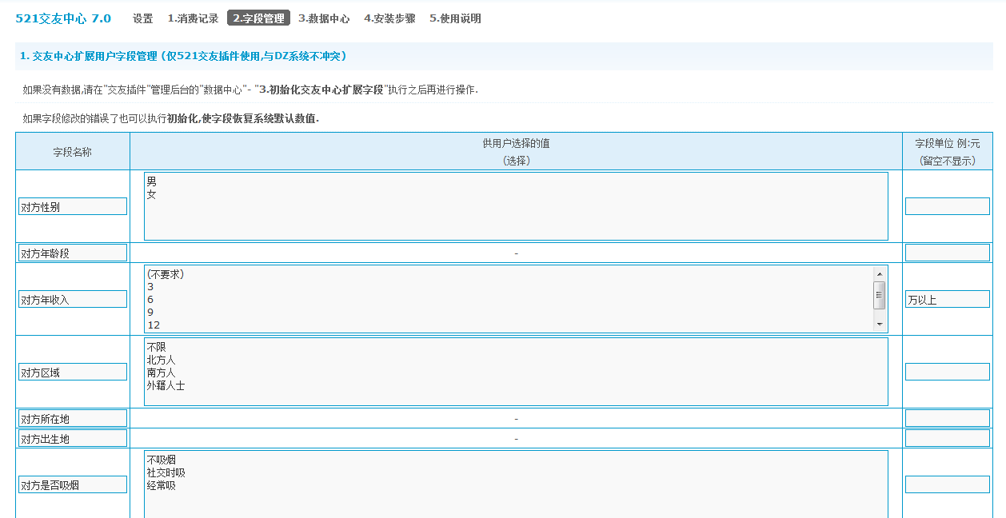Click the income textarea scrollbar thumb
This screenshot has height=518, width=1006.
(x=880, y=294)
